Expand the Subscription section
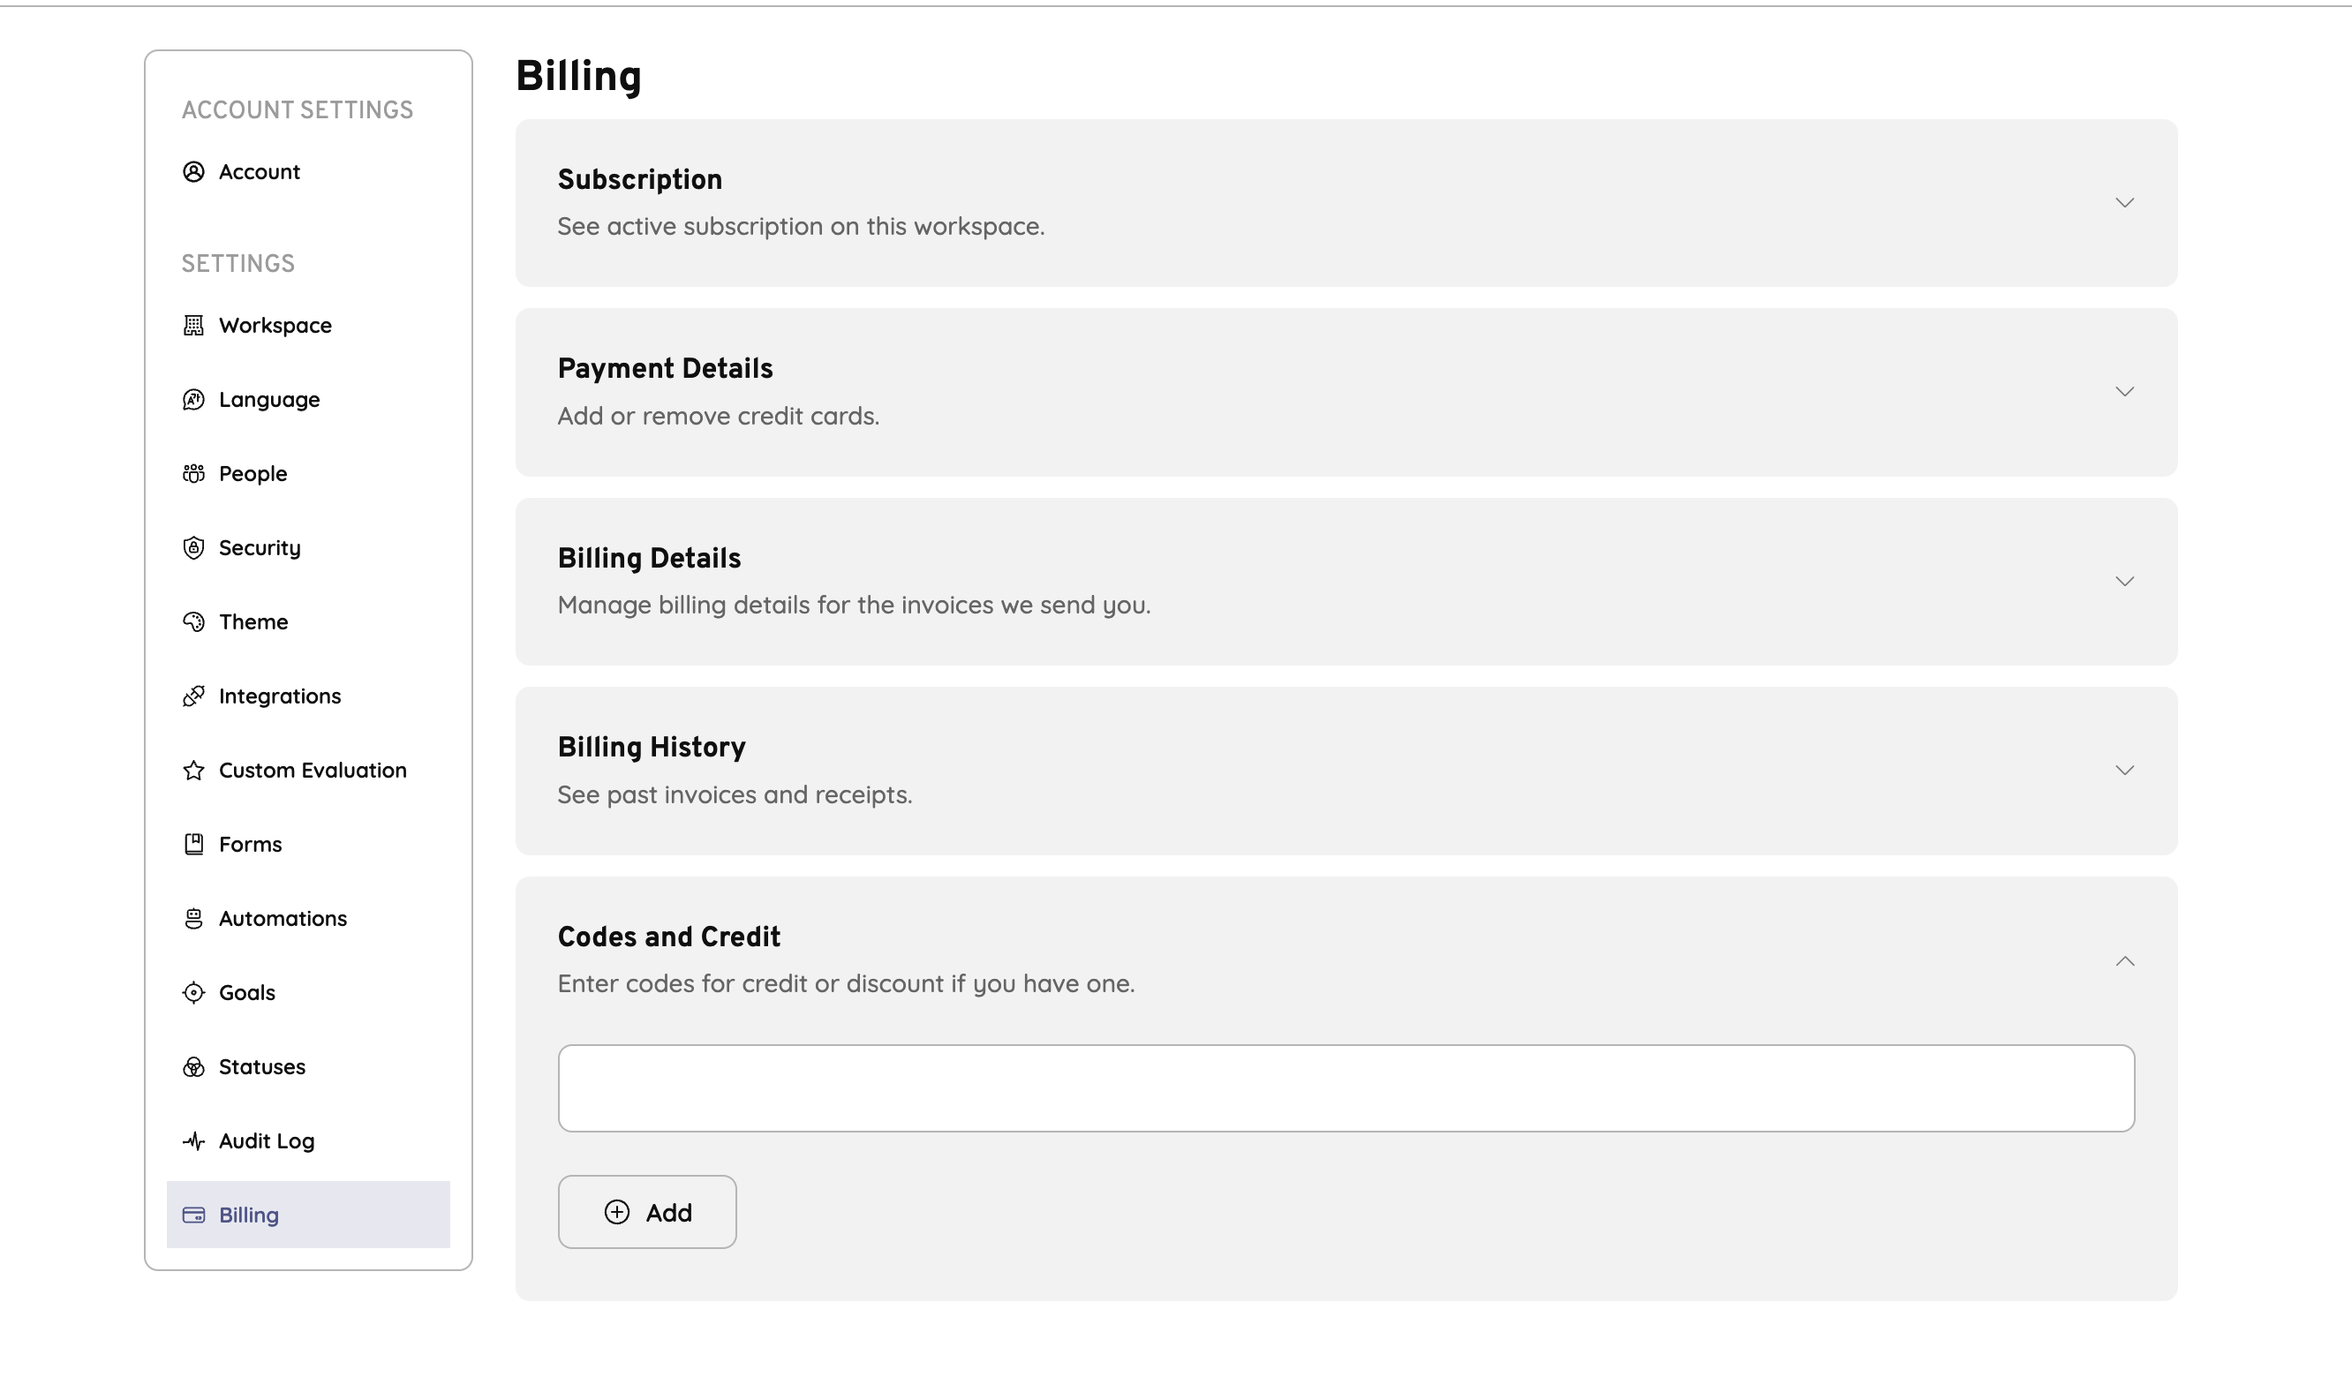The width and height of the screenshot is (2352, 1377). click(2125, 201)
